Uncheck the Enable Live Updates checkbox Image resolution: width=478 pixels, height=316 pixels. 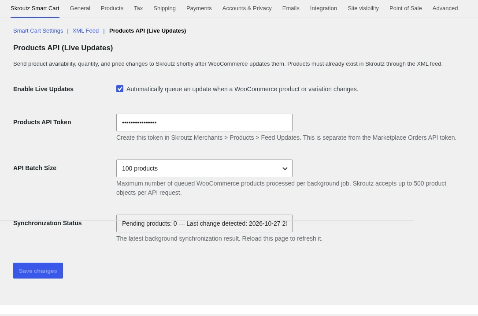pyautogui.click(x=120, y=89)
